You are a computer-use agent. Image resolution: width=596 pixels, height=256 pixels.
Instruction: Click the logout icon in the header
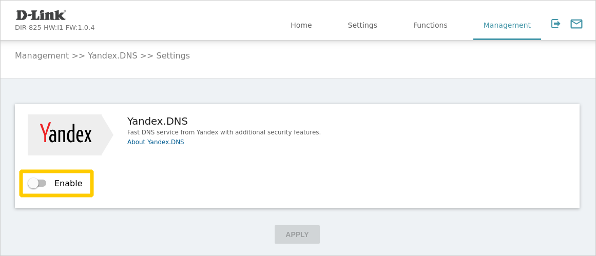coord(555,24)
